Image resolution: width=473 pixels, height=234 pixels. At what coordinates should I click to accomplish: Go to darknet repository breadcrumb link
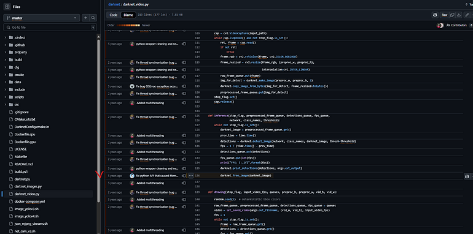pos(114,4)
